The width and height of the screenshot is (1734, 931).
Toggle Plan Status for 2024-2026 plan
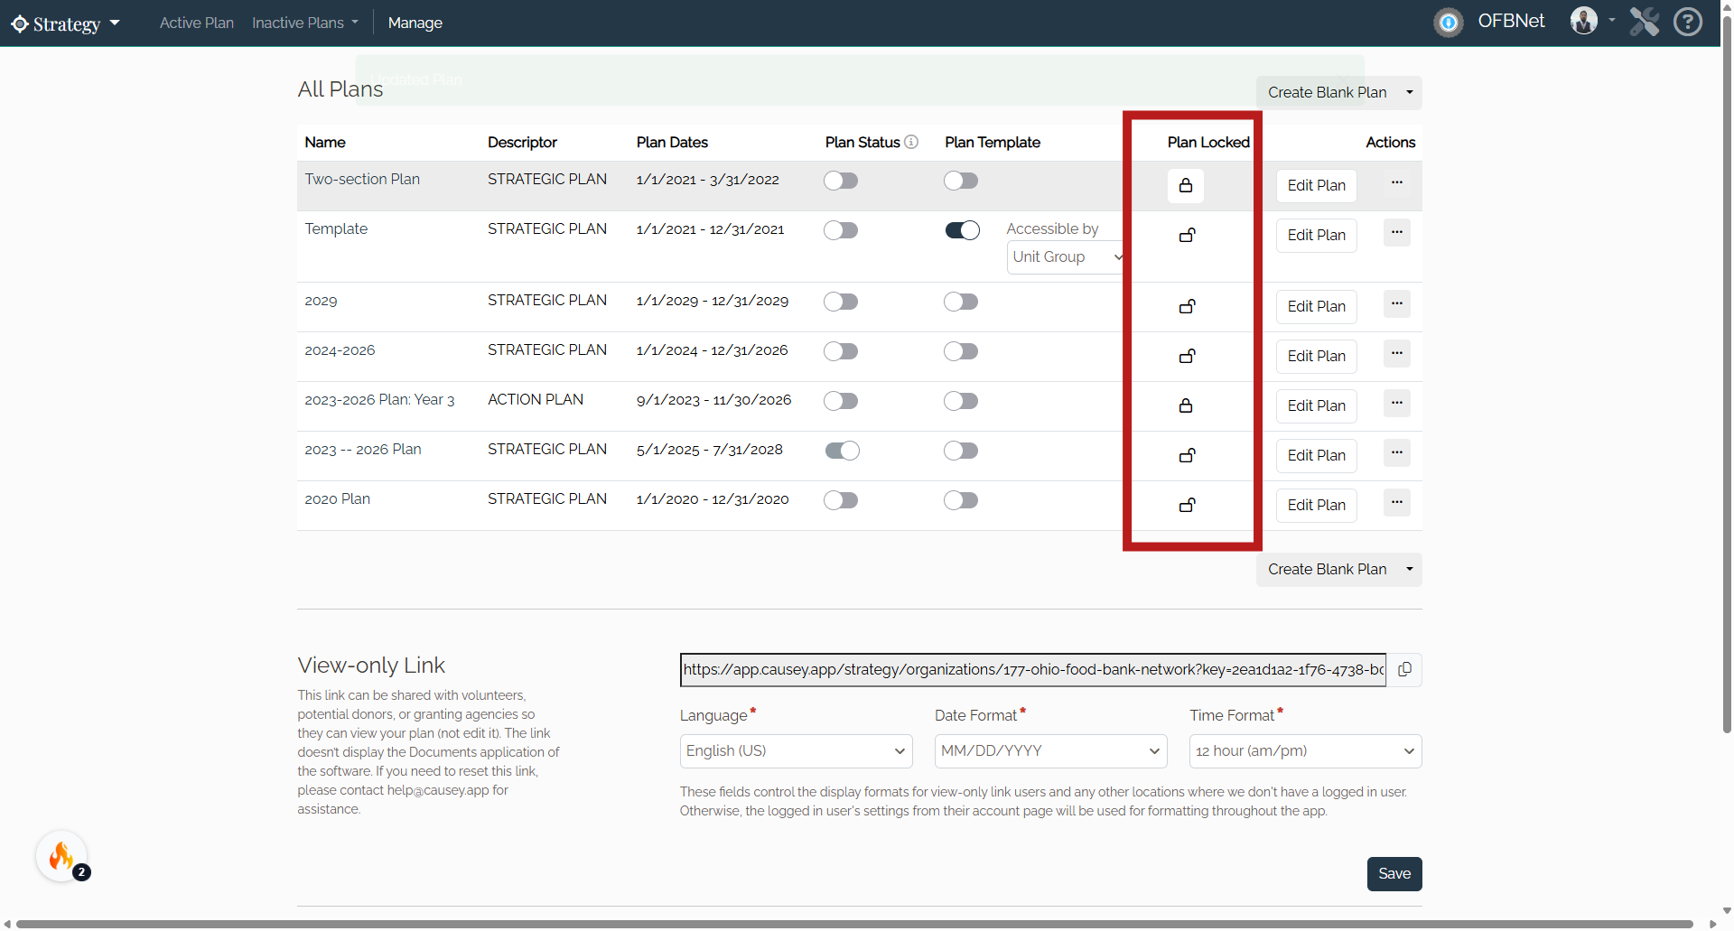click(x=841, y=352)
